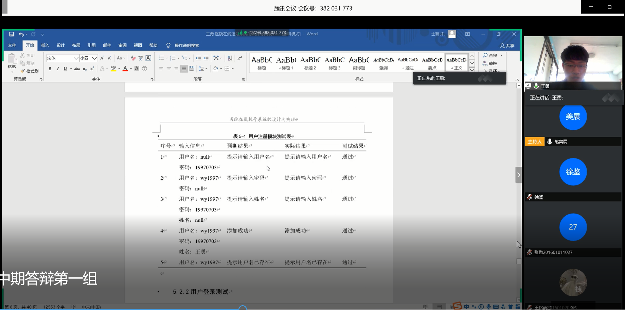Click the Sort (A-Z) icon
This screenshot has height=310, width=625.
coord(230,58)
